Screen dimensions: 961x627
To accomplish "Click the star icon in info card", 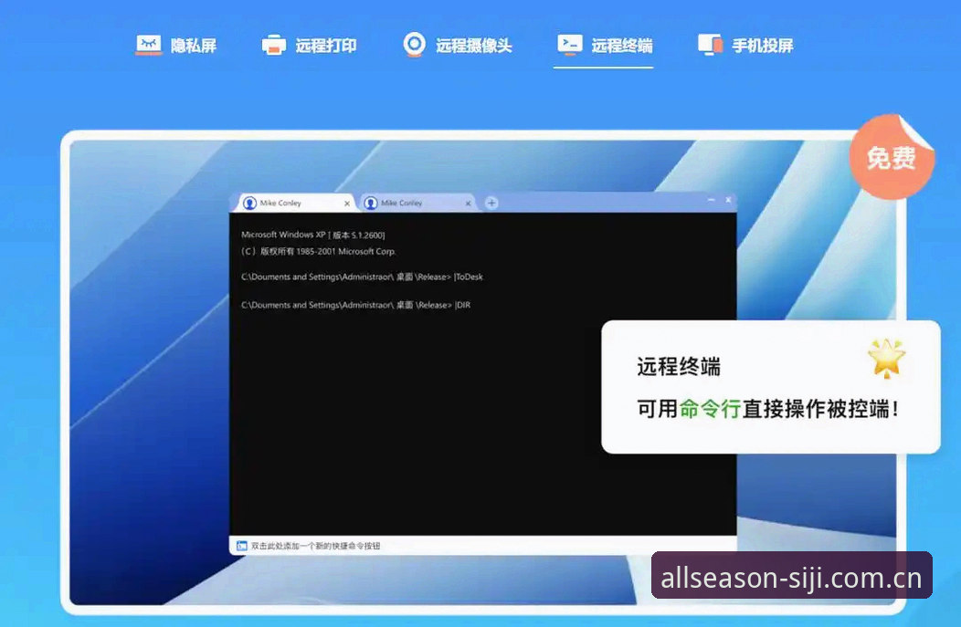I will [x=886, y=358].
